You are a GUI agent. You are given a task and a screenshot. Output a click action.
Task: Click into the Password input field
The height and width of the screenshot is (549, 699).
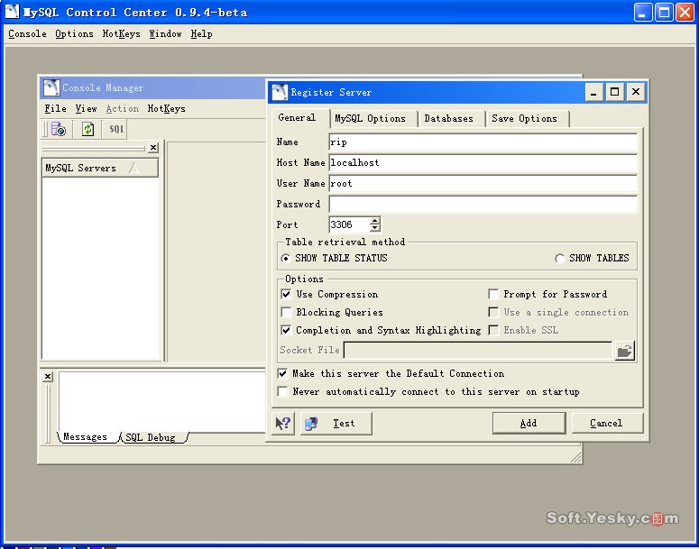483,205
